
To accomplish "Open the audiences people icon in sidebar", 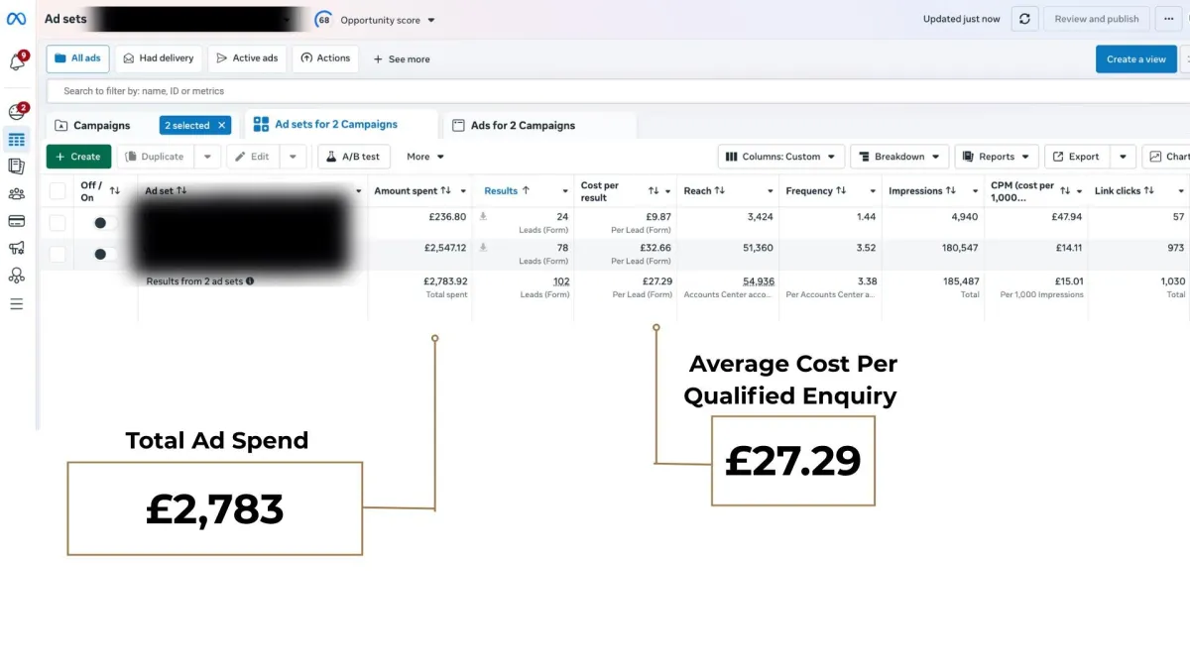I will pos(17,194).
